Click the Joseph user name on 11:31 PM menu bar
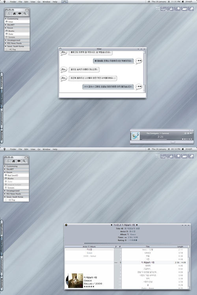197x295 pixels. click(x=189, y=2)
